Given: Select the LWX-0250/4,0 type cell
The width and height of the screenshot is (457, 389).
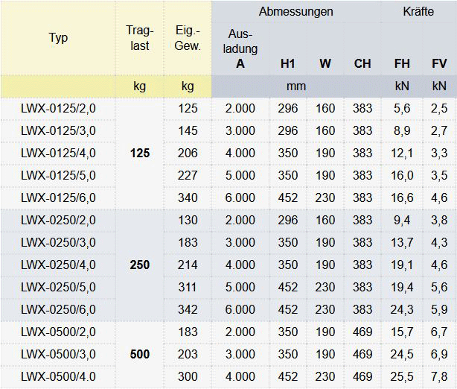Looking at the screenshot, I should pos(58,265).
